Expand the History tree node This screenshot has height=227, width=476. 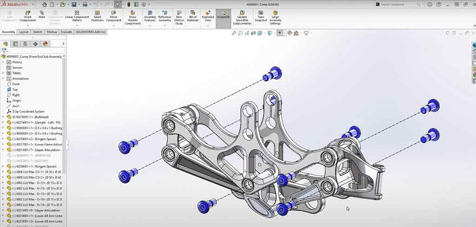click(3, 62)
